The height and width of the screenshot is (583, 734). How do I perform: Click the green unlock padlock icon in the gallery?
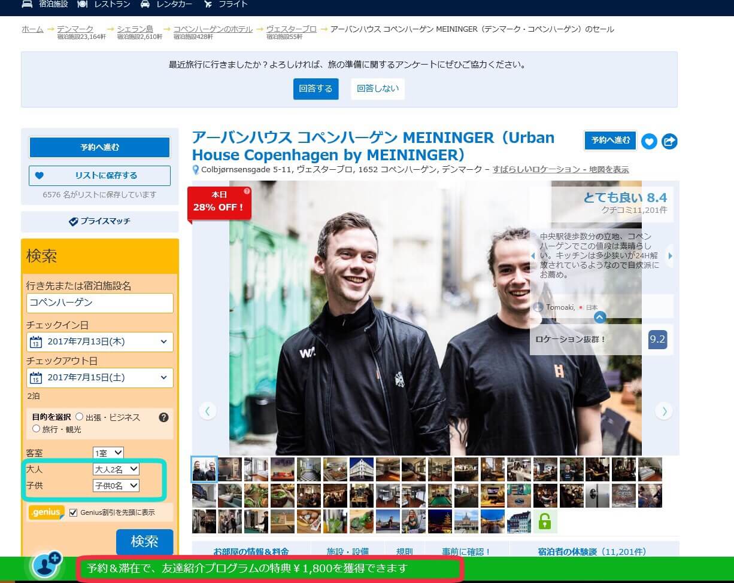coord(545,521)
